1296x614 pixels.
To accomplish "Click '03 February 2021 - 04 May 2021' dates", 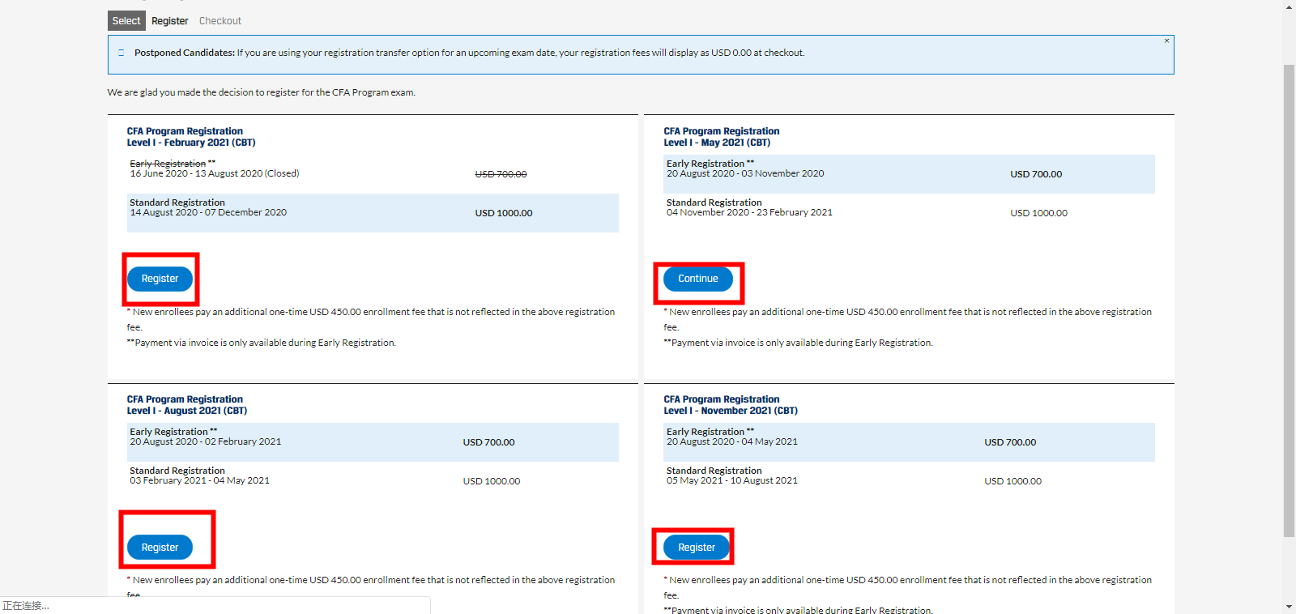I will pos(200,480).
